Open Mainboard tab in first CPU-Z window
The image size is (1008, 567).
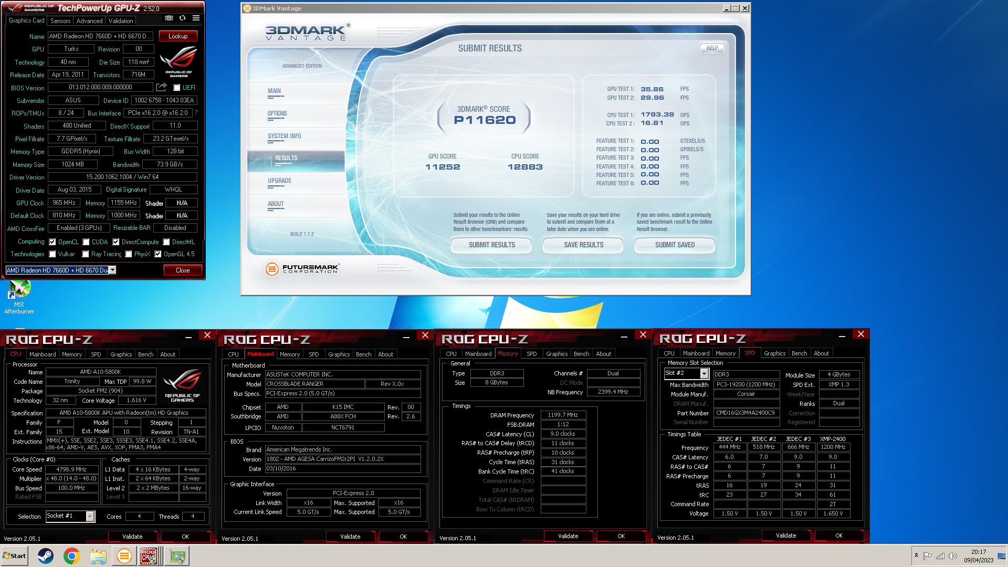pos(43,354)
